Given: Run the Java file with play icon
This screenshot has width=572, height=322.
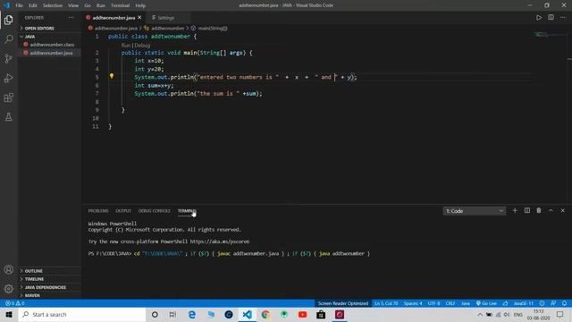Looking at the screenshot, I should tap(539, 18).
